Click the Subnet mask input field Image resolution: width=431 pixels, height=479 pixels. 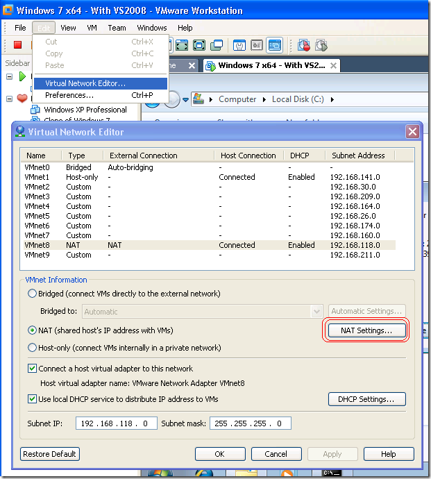click(250, 423)
